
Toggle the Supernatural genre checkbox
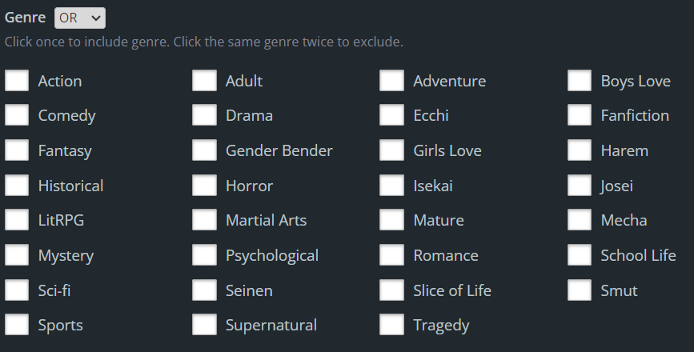tap(204, 325)
